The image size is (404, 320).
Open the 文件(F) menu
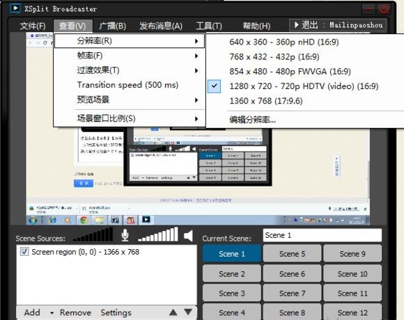tap(33, 26)
